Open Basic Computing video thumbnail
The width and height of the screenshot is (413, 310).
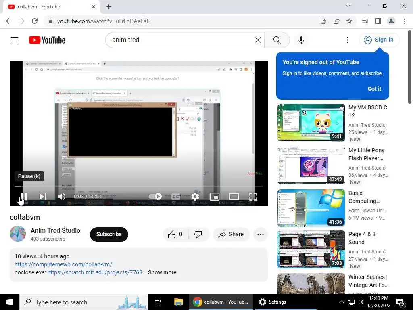(311, 208)
